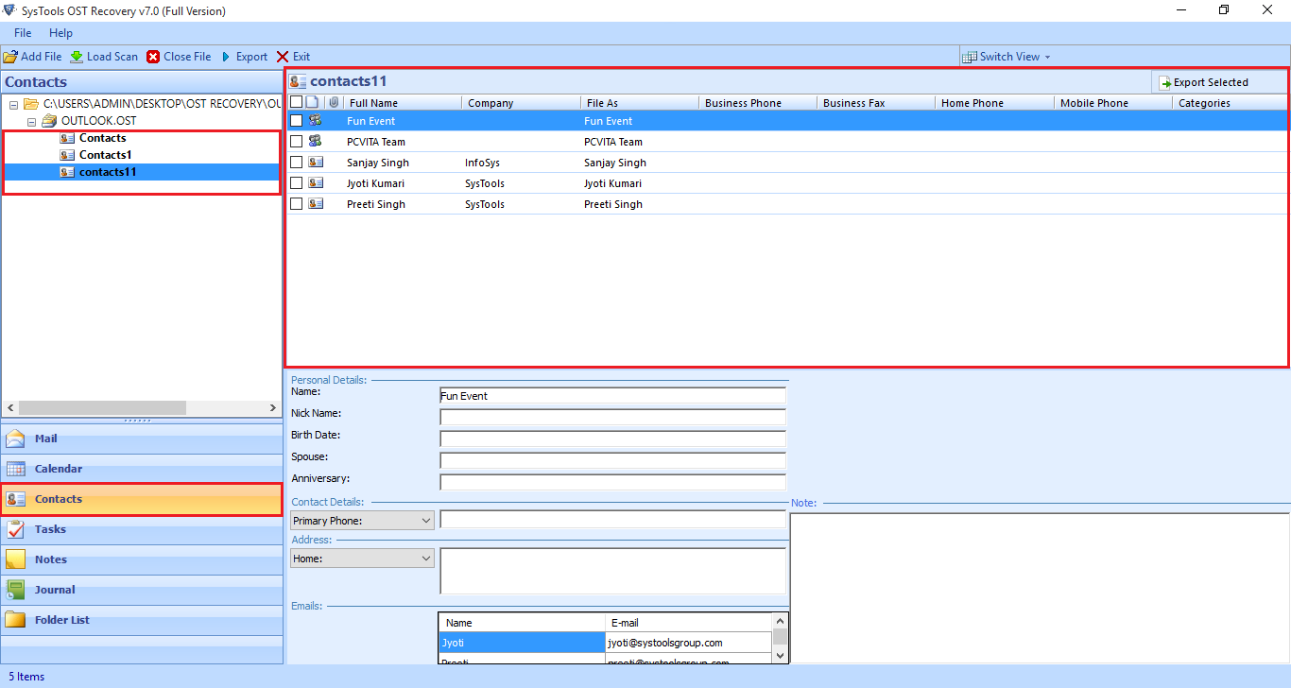Switch to the Calendar section

click(142, 469)
